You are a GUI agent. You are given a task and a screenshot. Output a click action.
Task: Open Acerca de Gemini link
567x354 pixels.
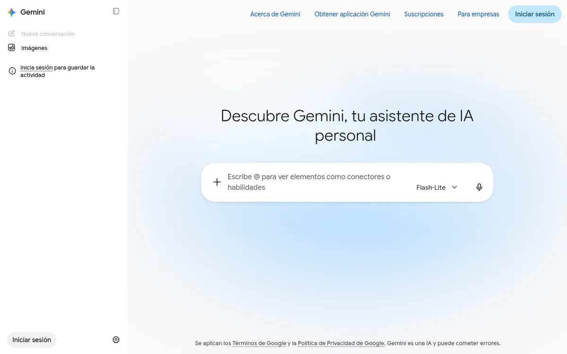[275, 14]
